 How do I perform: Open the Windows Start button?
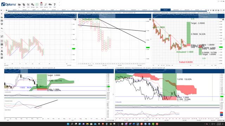[x=68, y=124]
